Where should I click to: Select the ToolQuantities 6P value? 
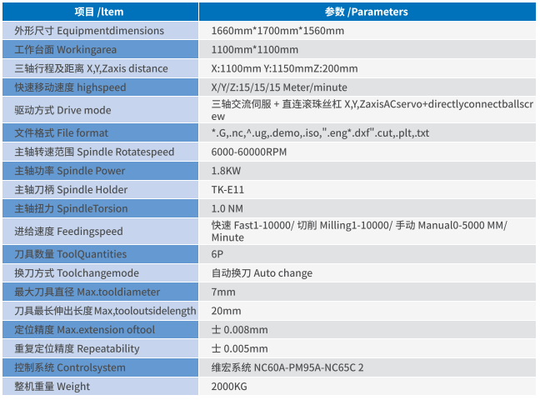click(217, 254)
